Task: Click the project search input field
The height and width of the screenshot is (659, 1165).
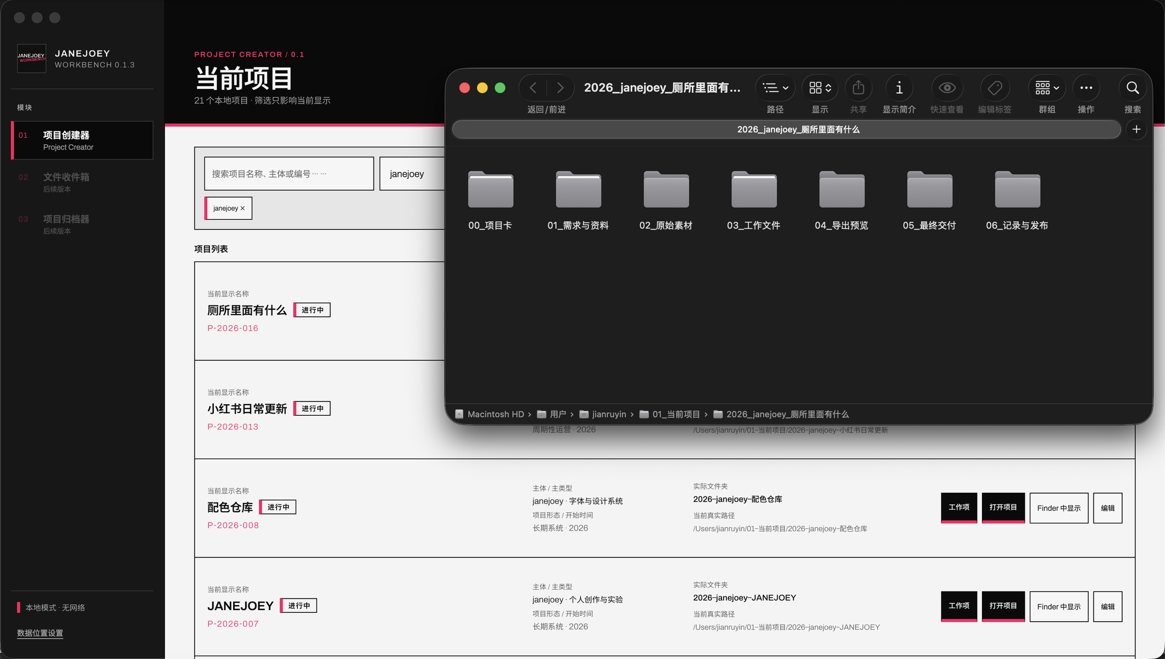Action: click(x=289, y=174)
